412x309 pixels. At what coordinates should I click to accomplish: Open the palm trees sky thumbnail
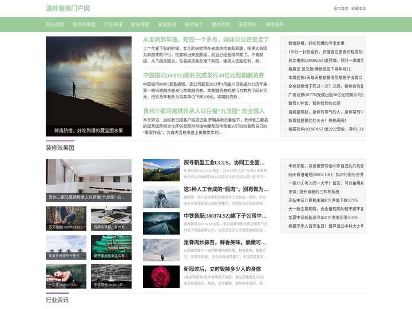point(66,248)
